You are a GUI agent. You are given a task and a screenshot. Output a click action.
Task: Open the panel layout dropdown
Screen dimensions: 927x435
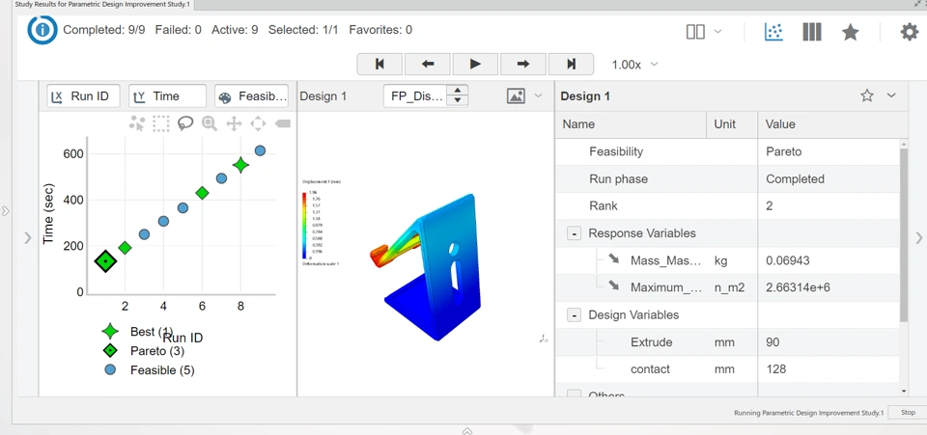[703, 32]
